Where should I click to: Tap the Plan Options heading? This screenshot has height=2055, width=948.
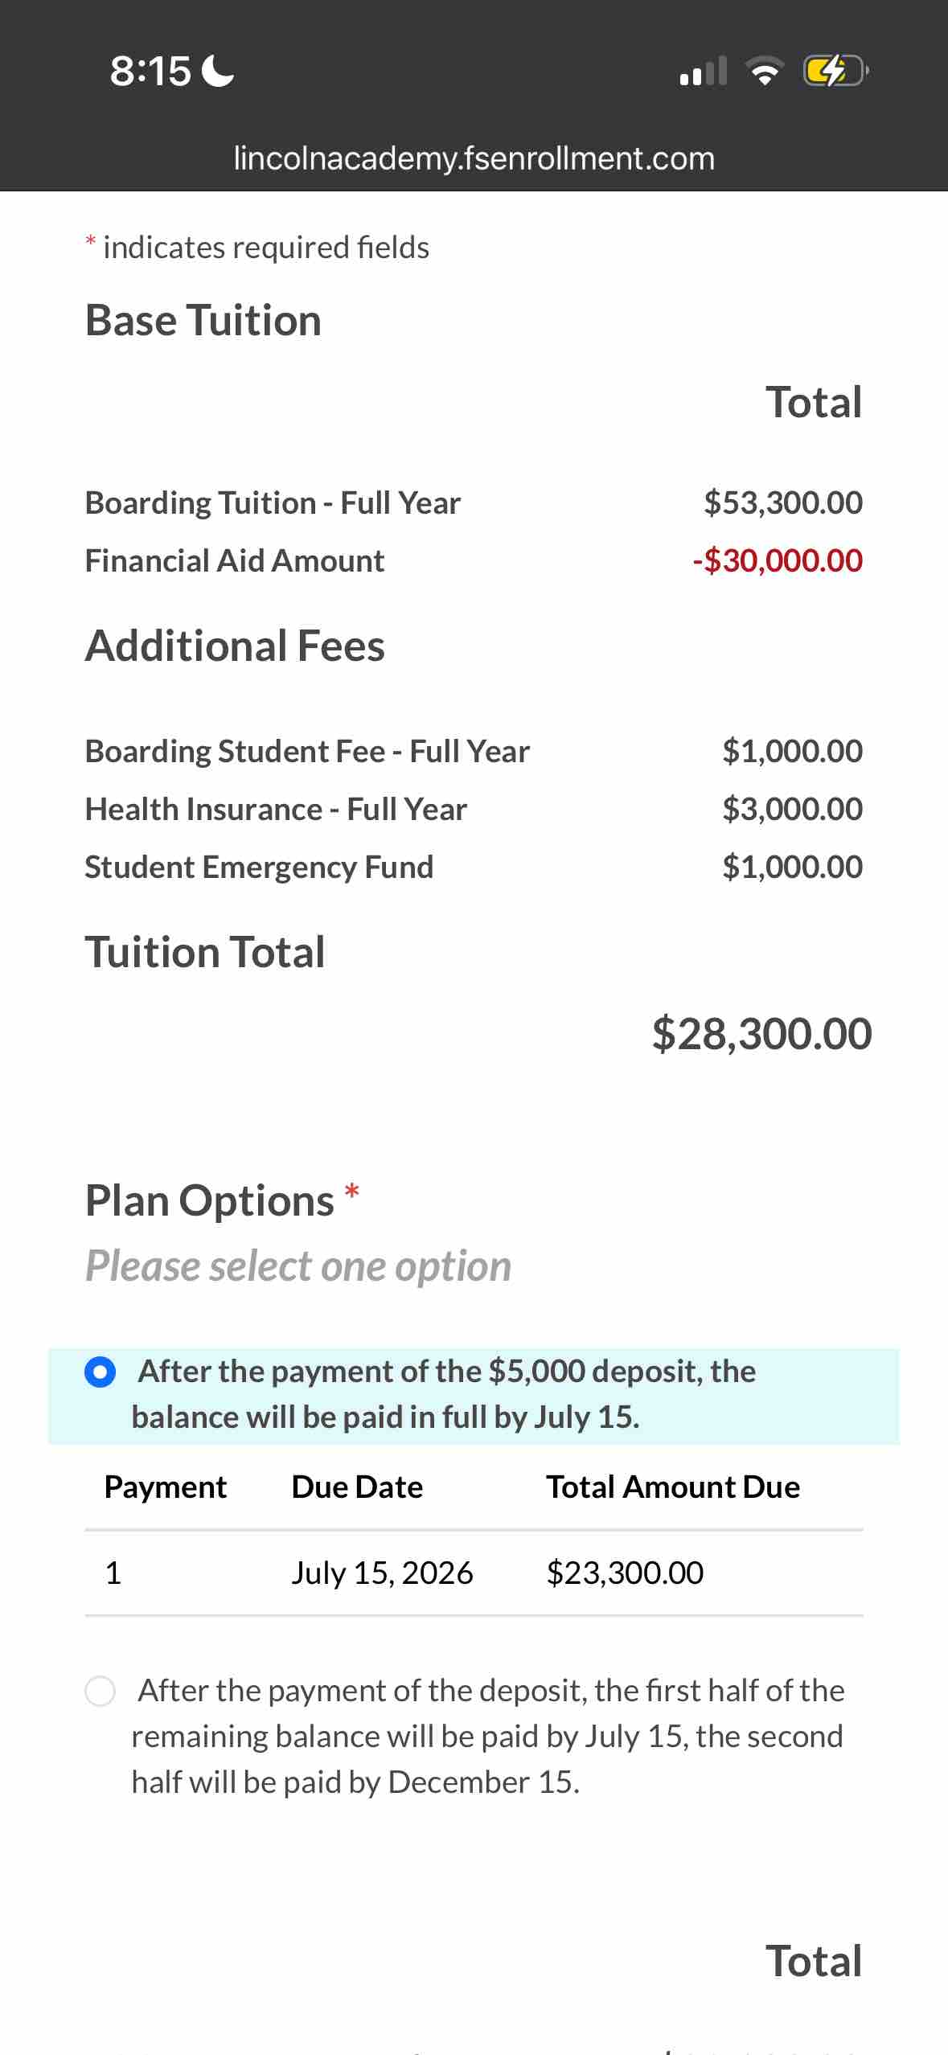(210, 1201)
